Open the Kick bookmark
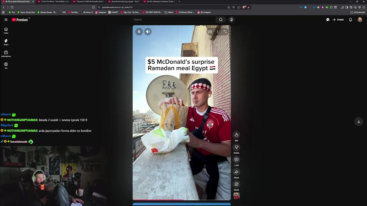 (x=12, y=12)
